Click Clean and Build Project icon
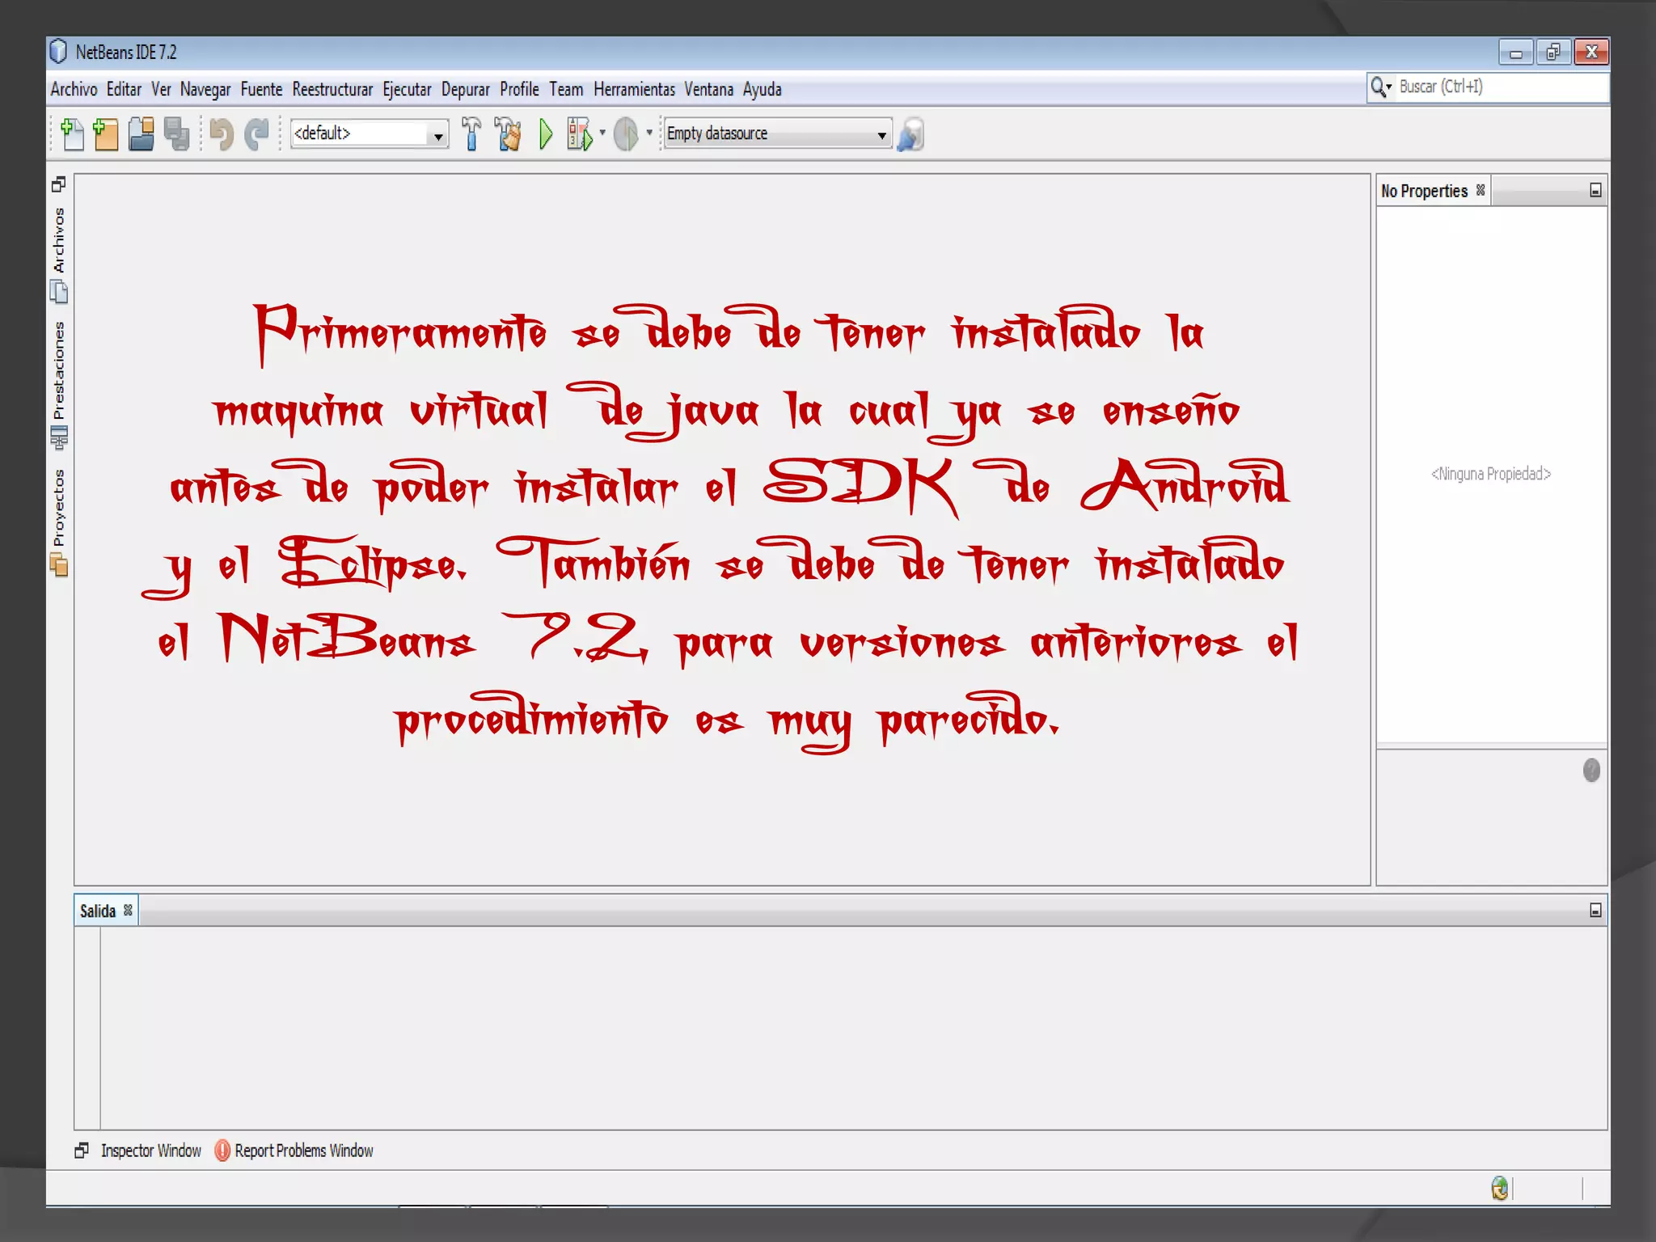The width and height of the screenshot is (1656, 1242). pos(509,134)
